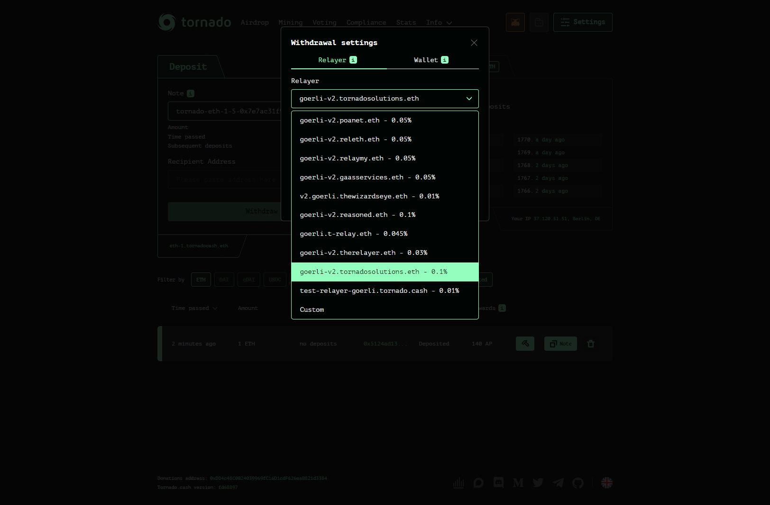This screenshot has width=770, height=505.
Task: Select goerli-v2.poanet.eth relayer option
Action: 385,121
